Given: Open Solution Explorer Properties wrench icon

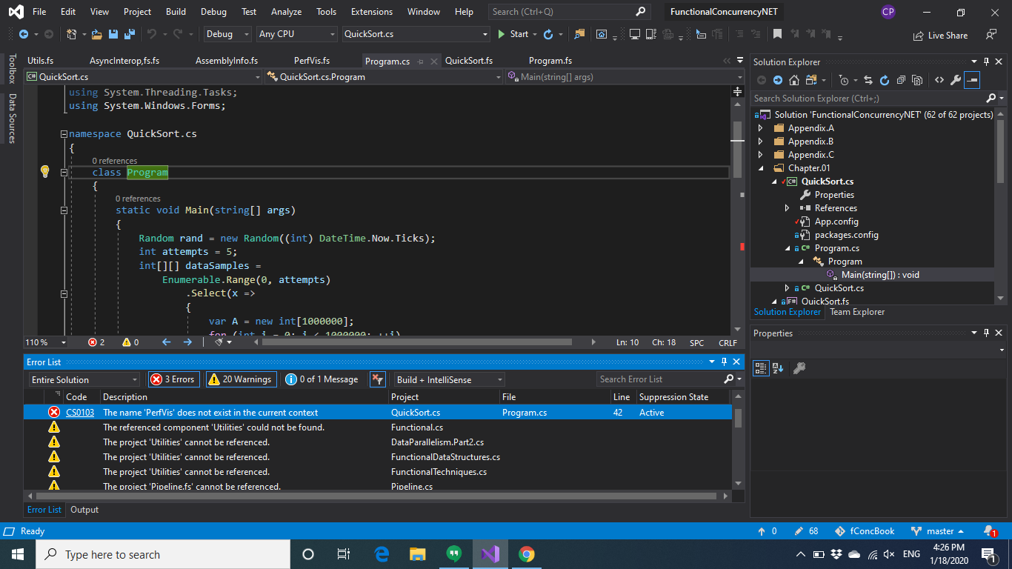Looking at the screenshot, I should click(x=956, y=80).
